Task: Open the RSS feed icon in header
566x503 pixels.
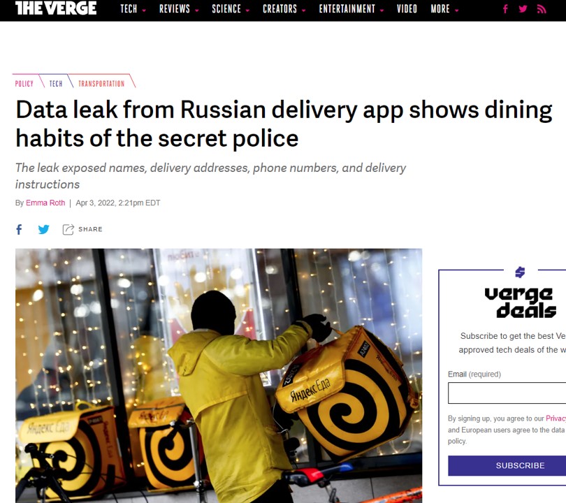Action: (542, 9)
